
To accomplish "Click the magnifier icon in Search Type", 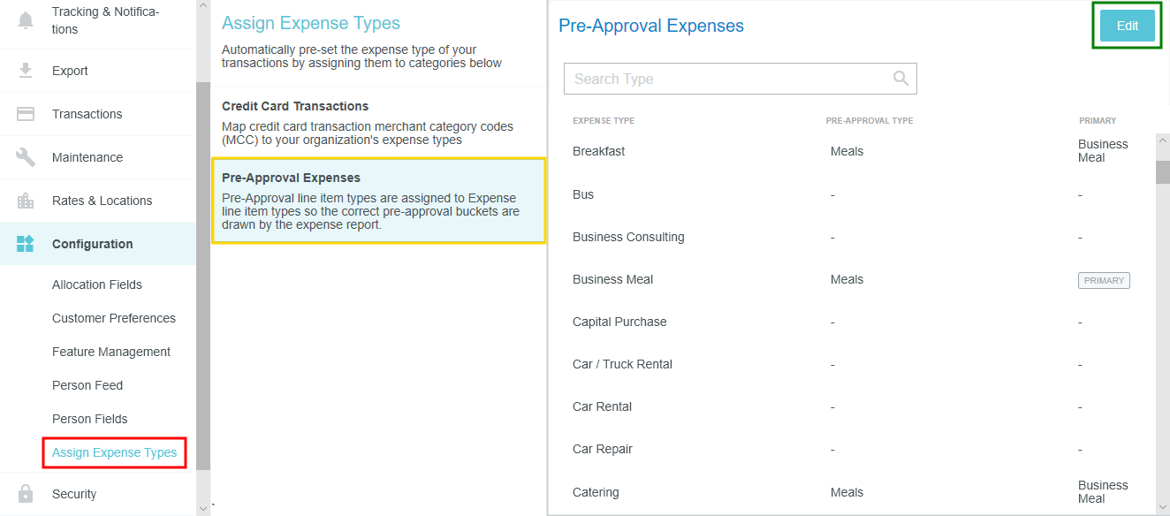I will (x=900, y=79).
